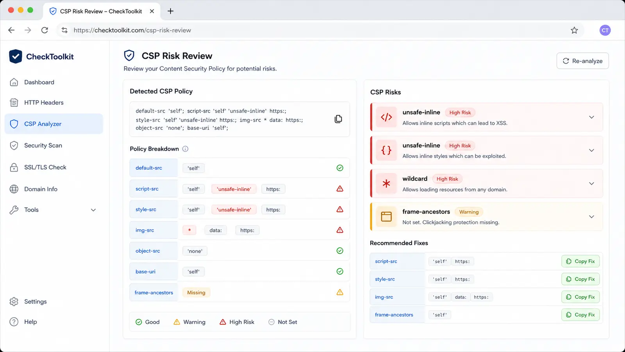The height and width of the screenshot is (352, 625).
Task: Click the Warning legend entry
Action: [x=189, y=322]
